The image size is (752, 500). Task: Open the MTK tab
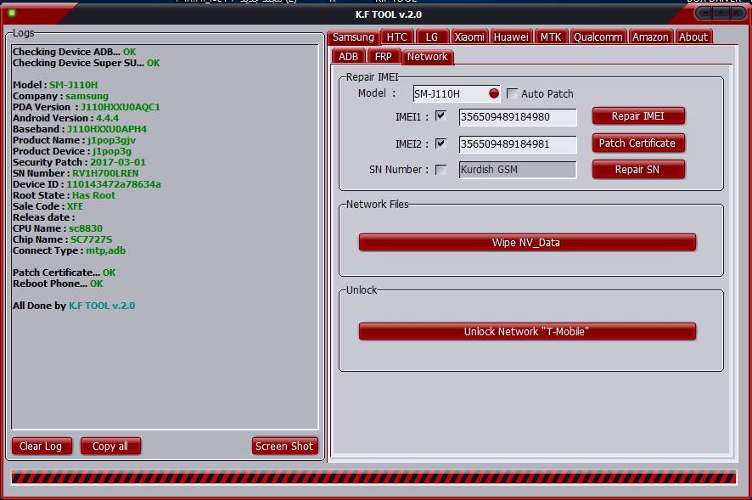(x=551, y=37)
